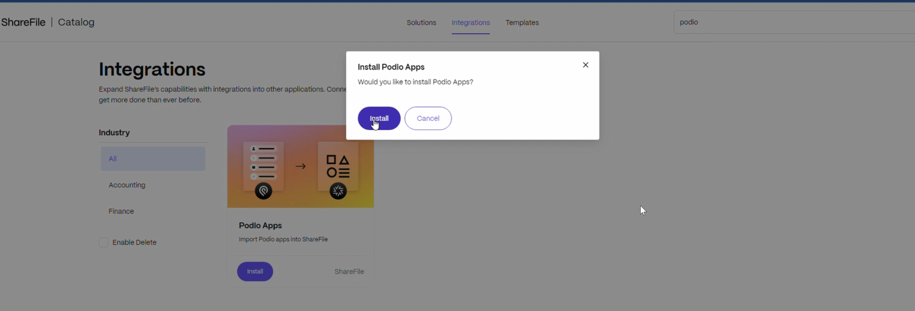Open the Templates tab
Screen dimensions: 915x311
[x=522, y=23]
